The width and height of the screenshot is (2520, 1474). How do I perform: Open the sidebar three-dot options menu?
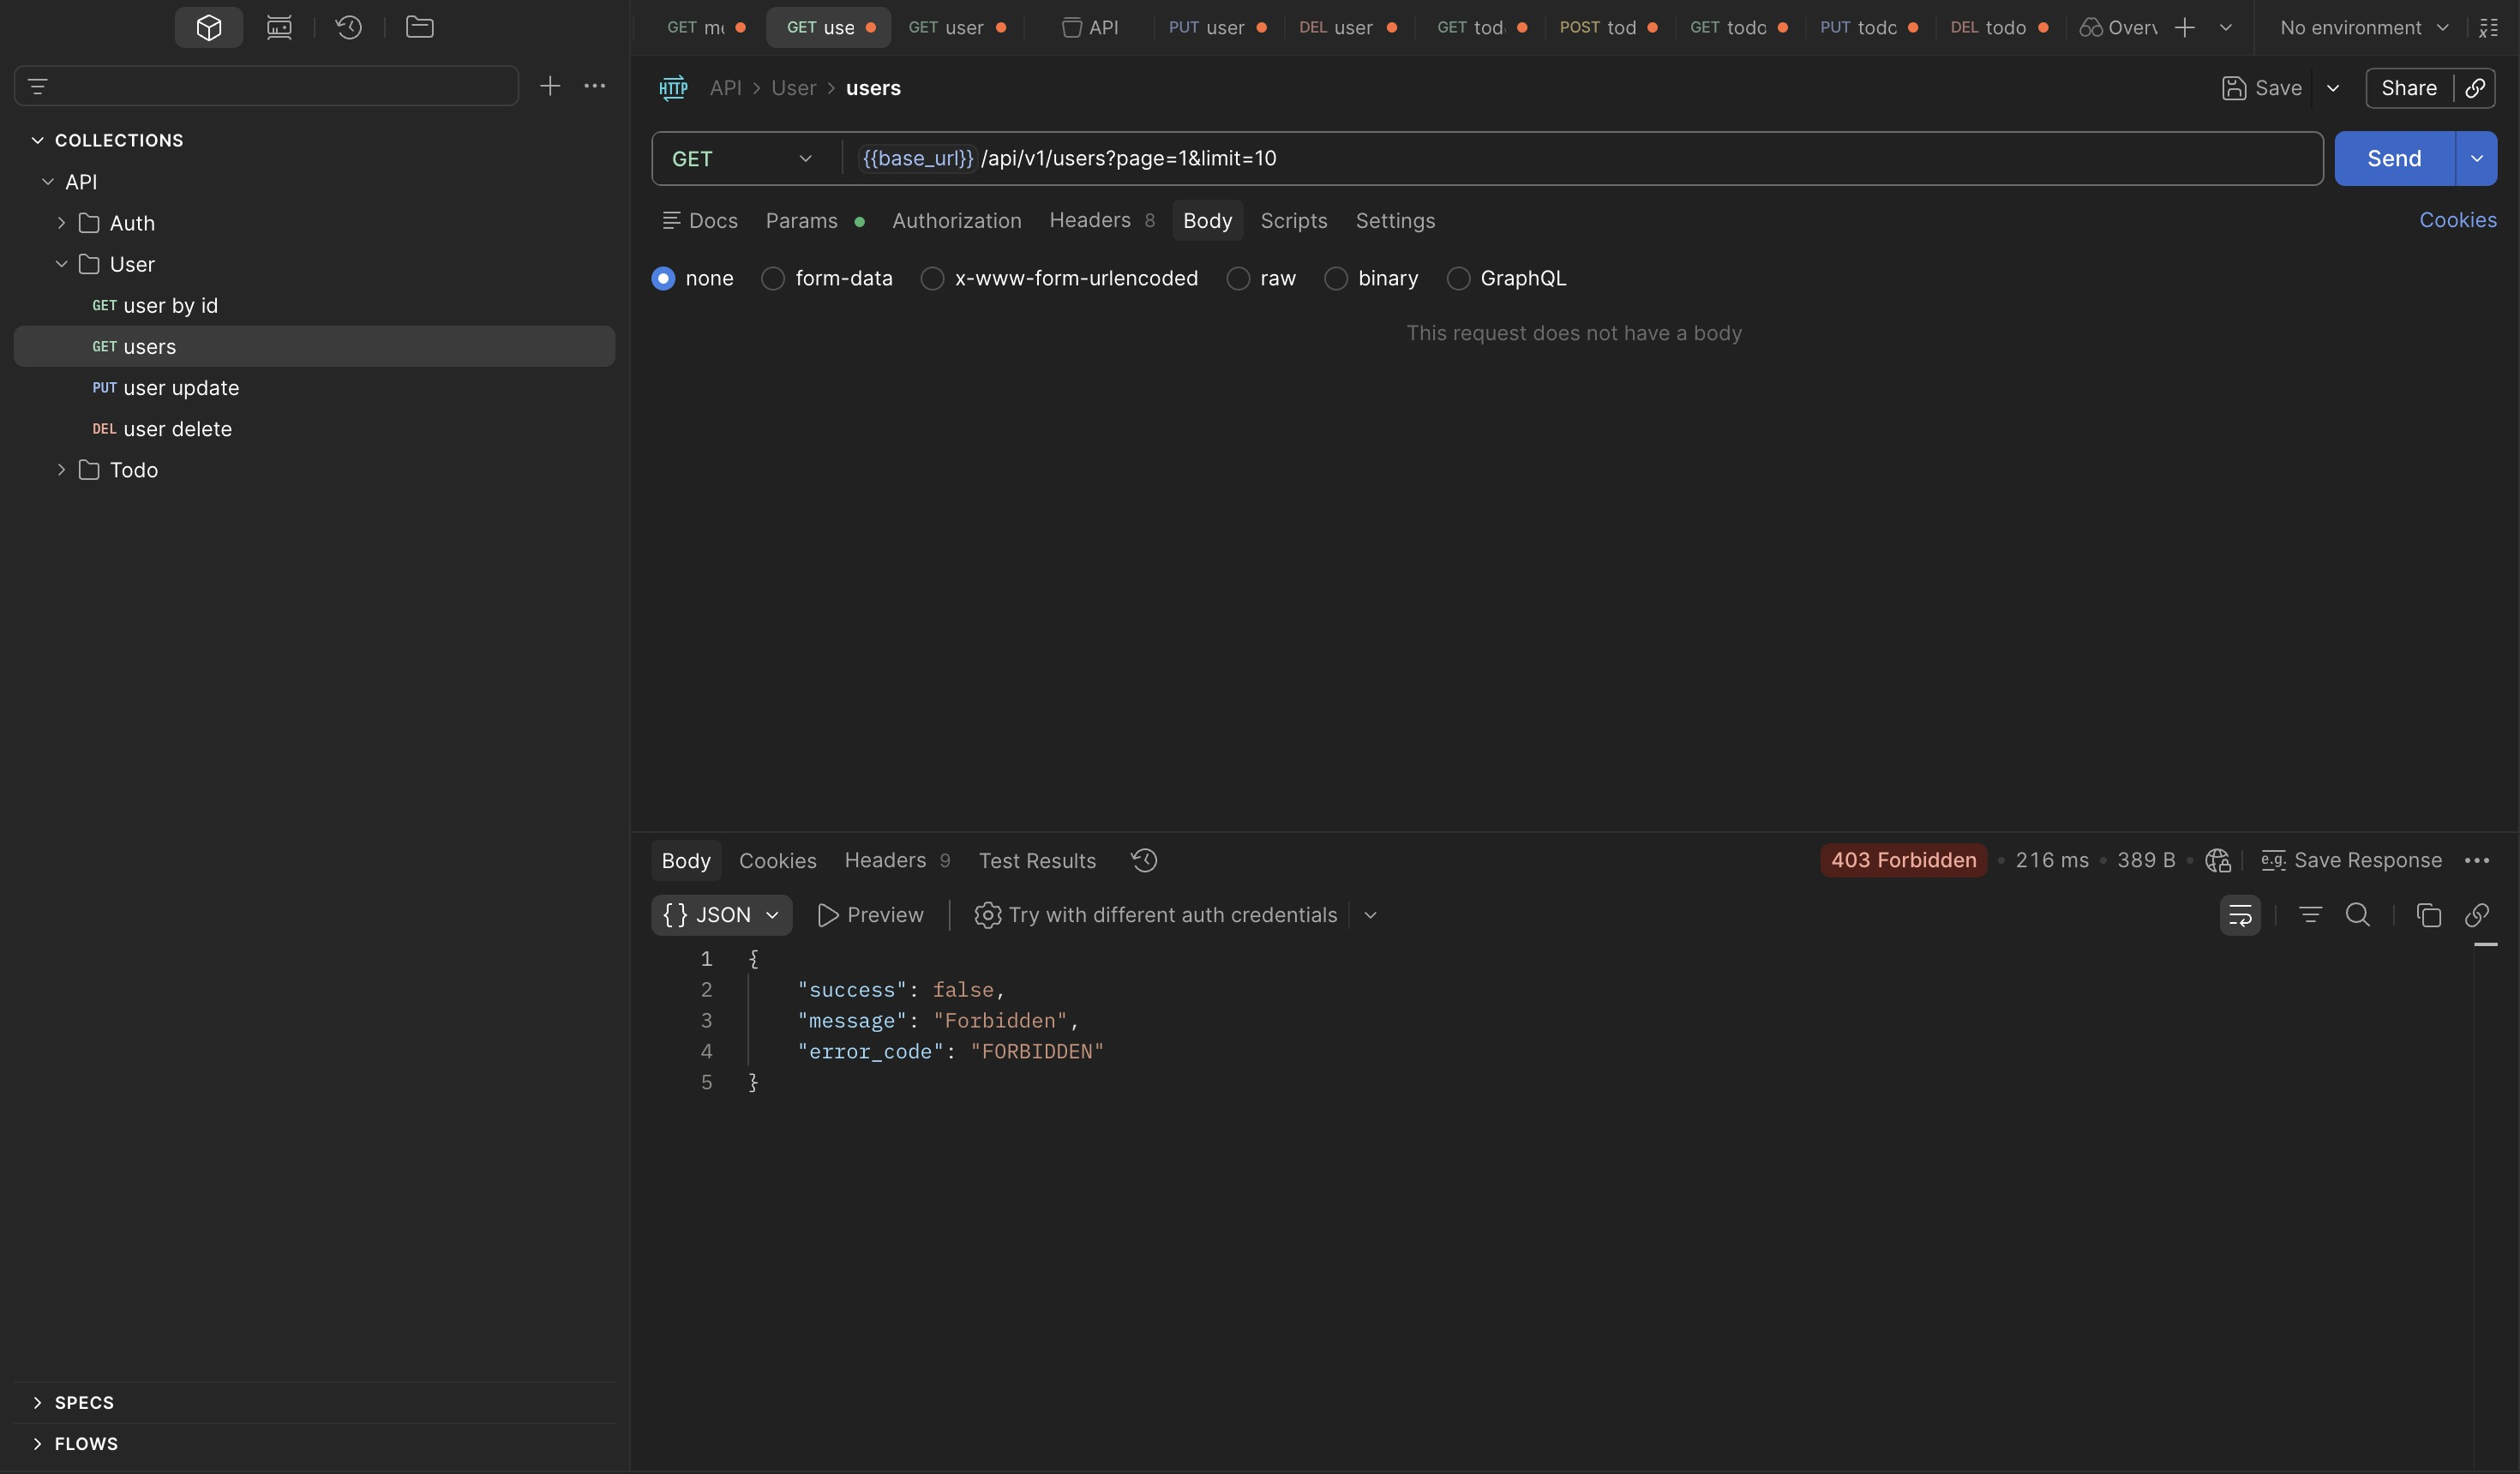coord(595,86)
